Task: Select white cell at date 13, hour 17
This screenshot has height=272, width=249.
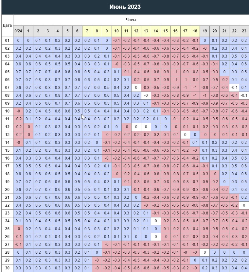Action: pos(185,135)
